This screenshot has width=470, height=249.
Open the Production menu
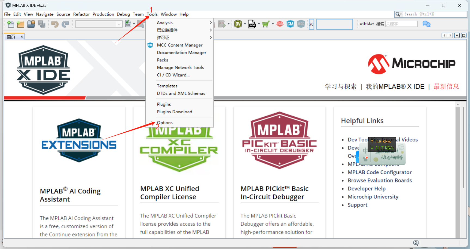[x=103, y=14]
